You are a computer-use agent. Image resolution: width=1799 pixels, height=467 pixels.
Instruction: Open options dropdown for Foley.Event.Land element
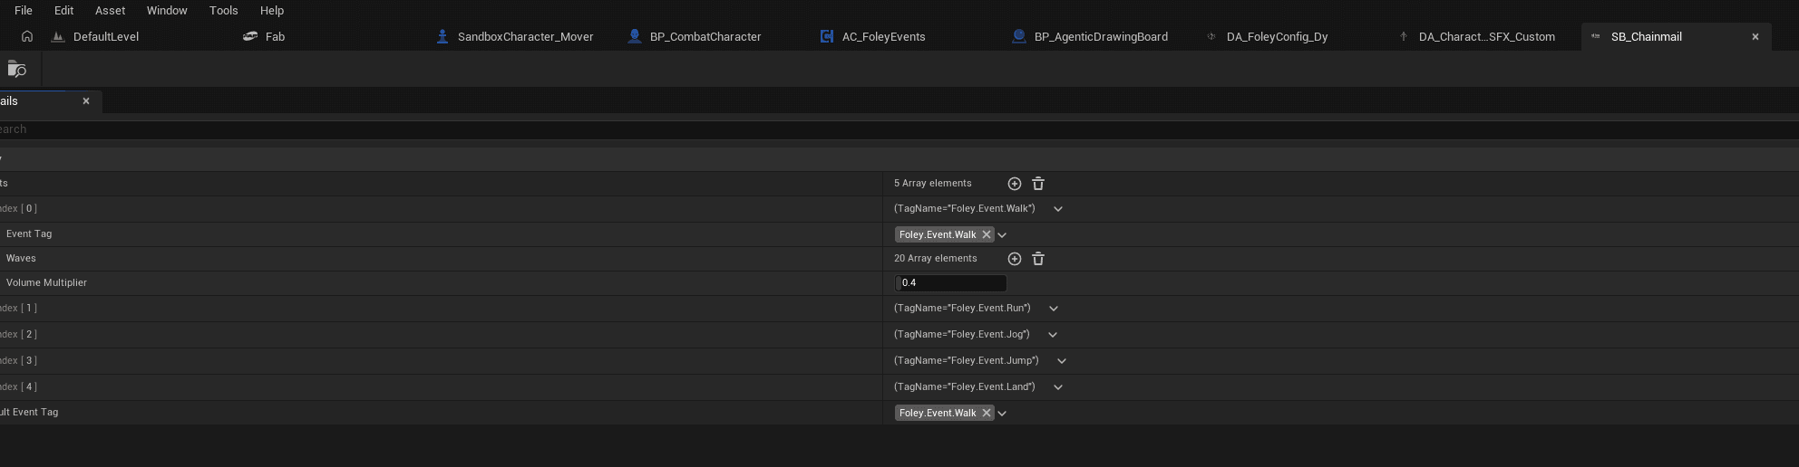[1058, 387]
